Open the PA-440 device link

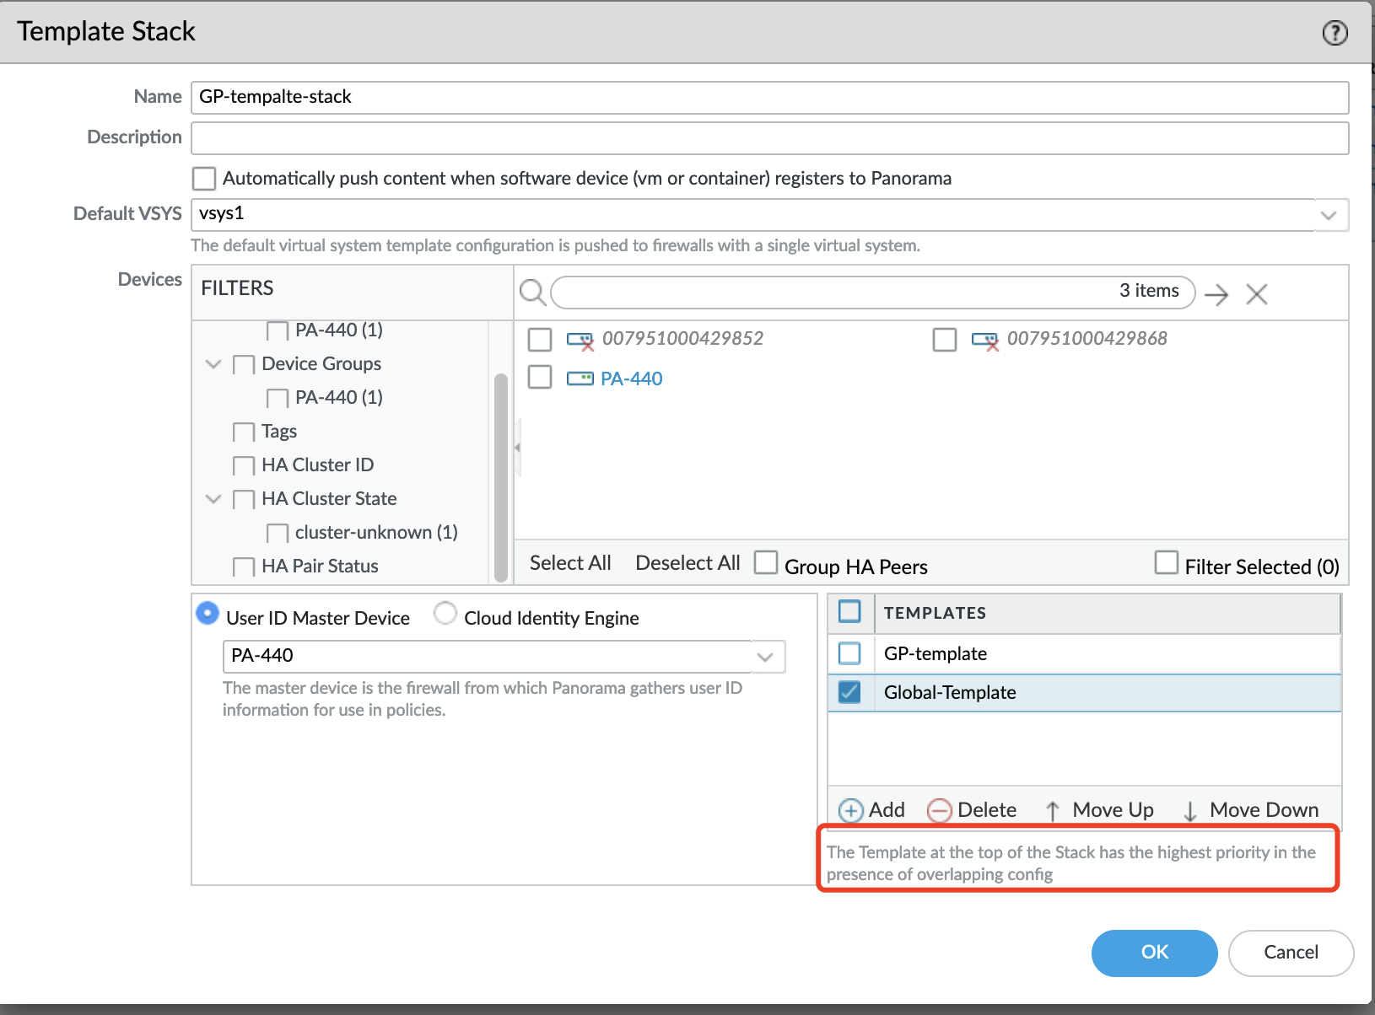point(632,379)
